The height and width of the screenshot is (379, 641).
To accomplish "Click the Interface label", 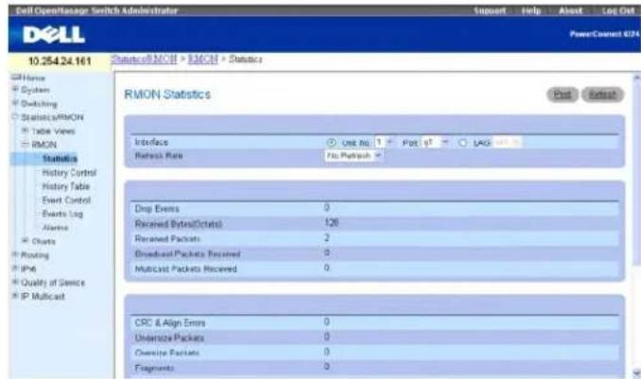I will pyautogui.click(x=151, y=143).
